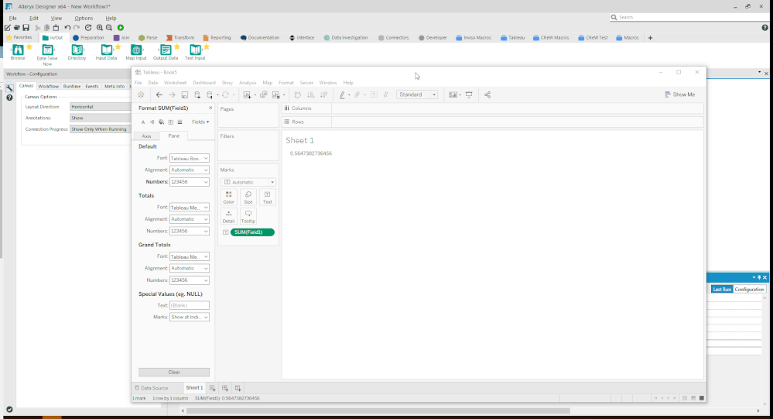Click the Text button on Marks card
This screenshot has width=773, height=419.
[267, 197]
